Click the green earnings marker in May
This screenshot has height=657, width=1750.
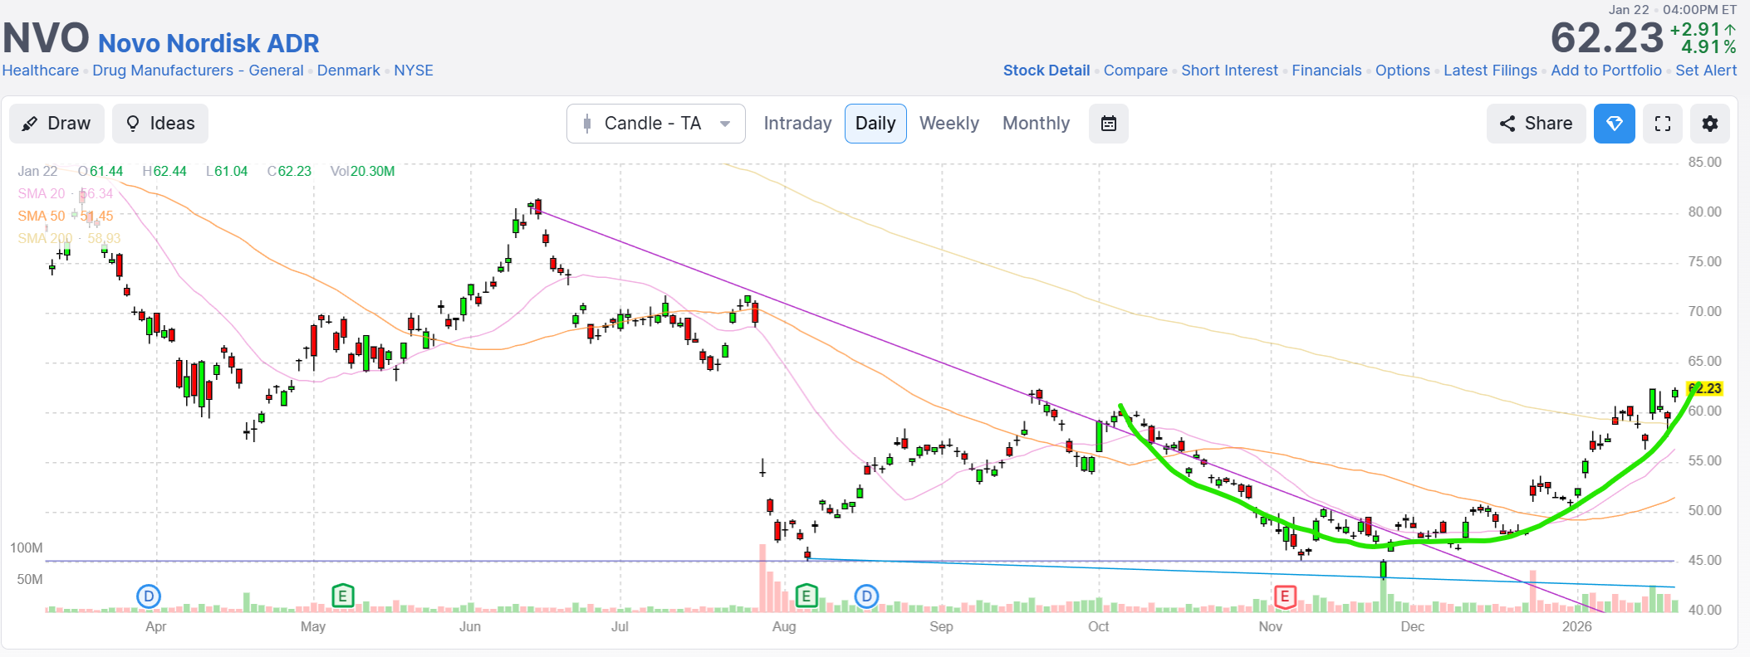click(342, 596)
